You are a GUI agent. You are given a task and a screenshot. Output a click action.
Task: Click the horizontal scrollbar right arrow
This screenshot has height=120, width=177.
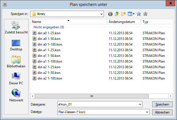[x=171, y=96]
